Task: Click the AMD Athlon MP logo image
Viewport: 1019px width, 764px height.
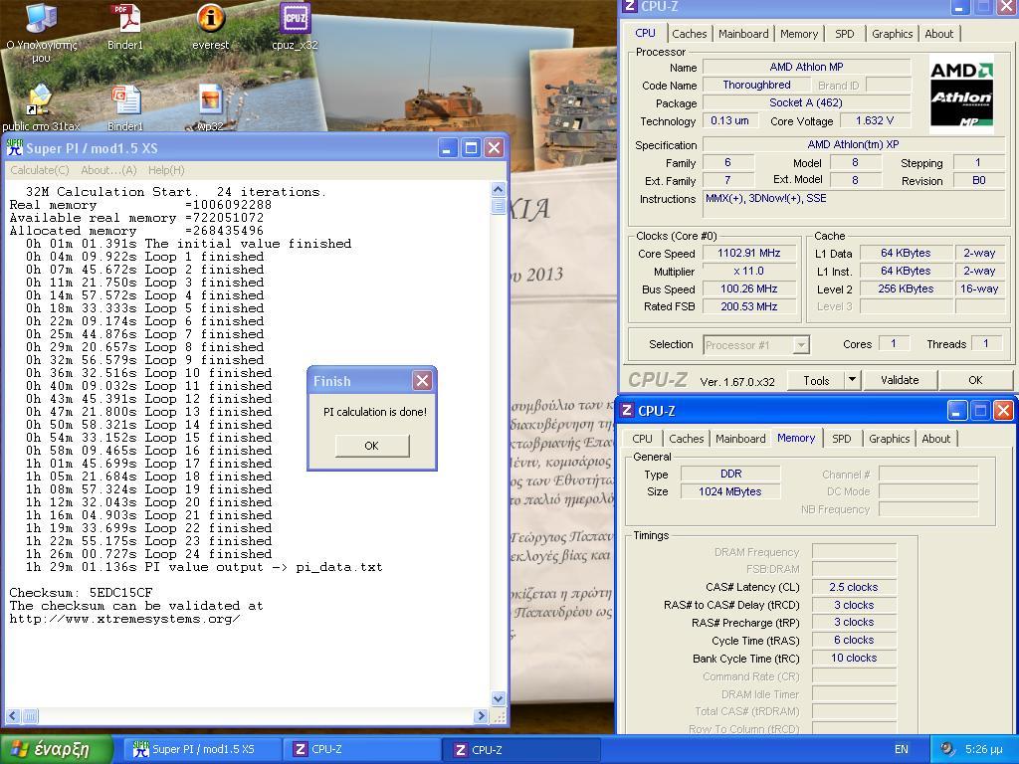Action: pos(961,93)
